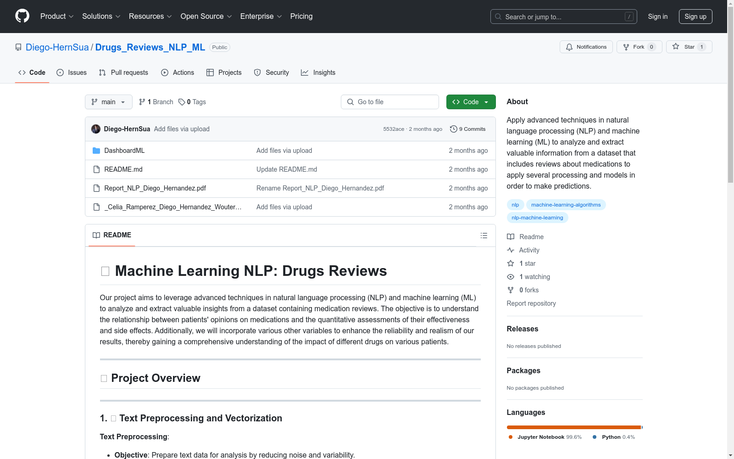The width and height of the screenshot is (734, 459).
Task: Click the _Celia_Ramperez file icon
Action: click(x=96, y=207)
